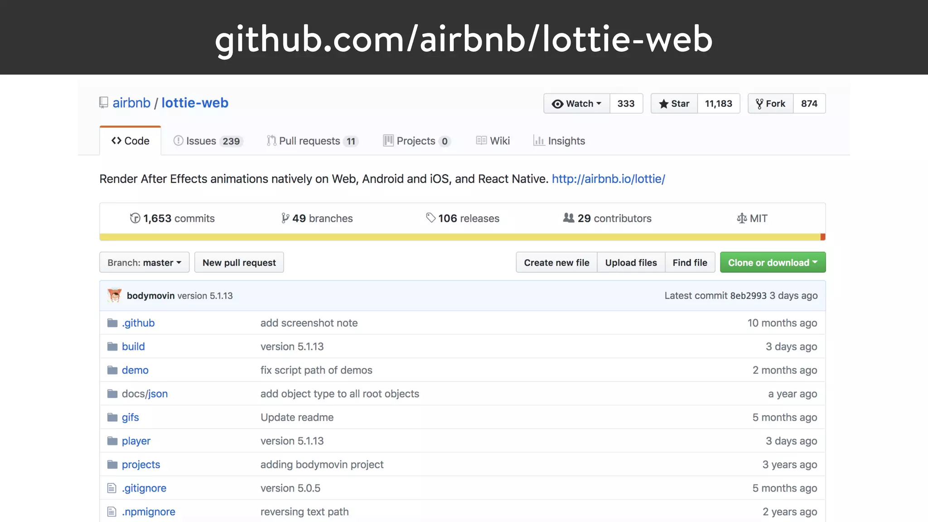Open the Wiki tab
Image resolution: width=928 pixels, height=522 pixels.
(493, 141)
